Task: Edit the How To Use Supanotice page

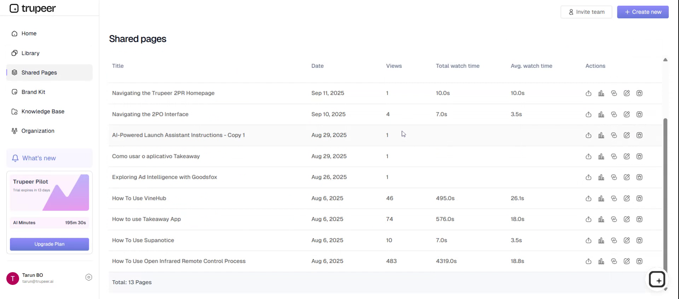Action: click(x=627, y=240)
